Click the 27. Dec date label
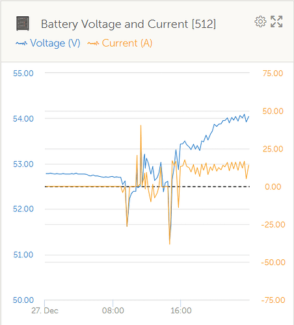Screen dimensions: 294x325 [x=45, y=311]
